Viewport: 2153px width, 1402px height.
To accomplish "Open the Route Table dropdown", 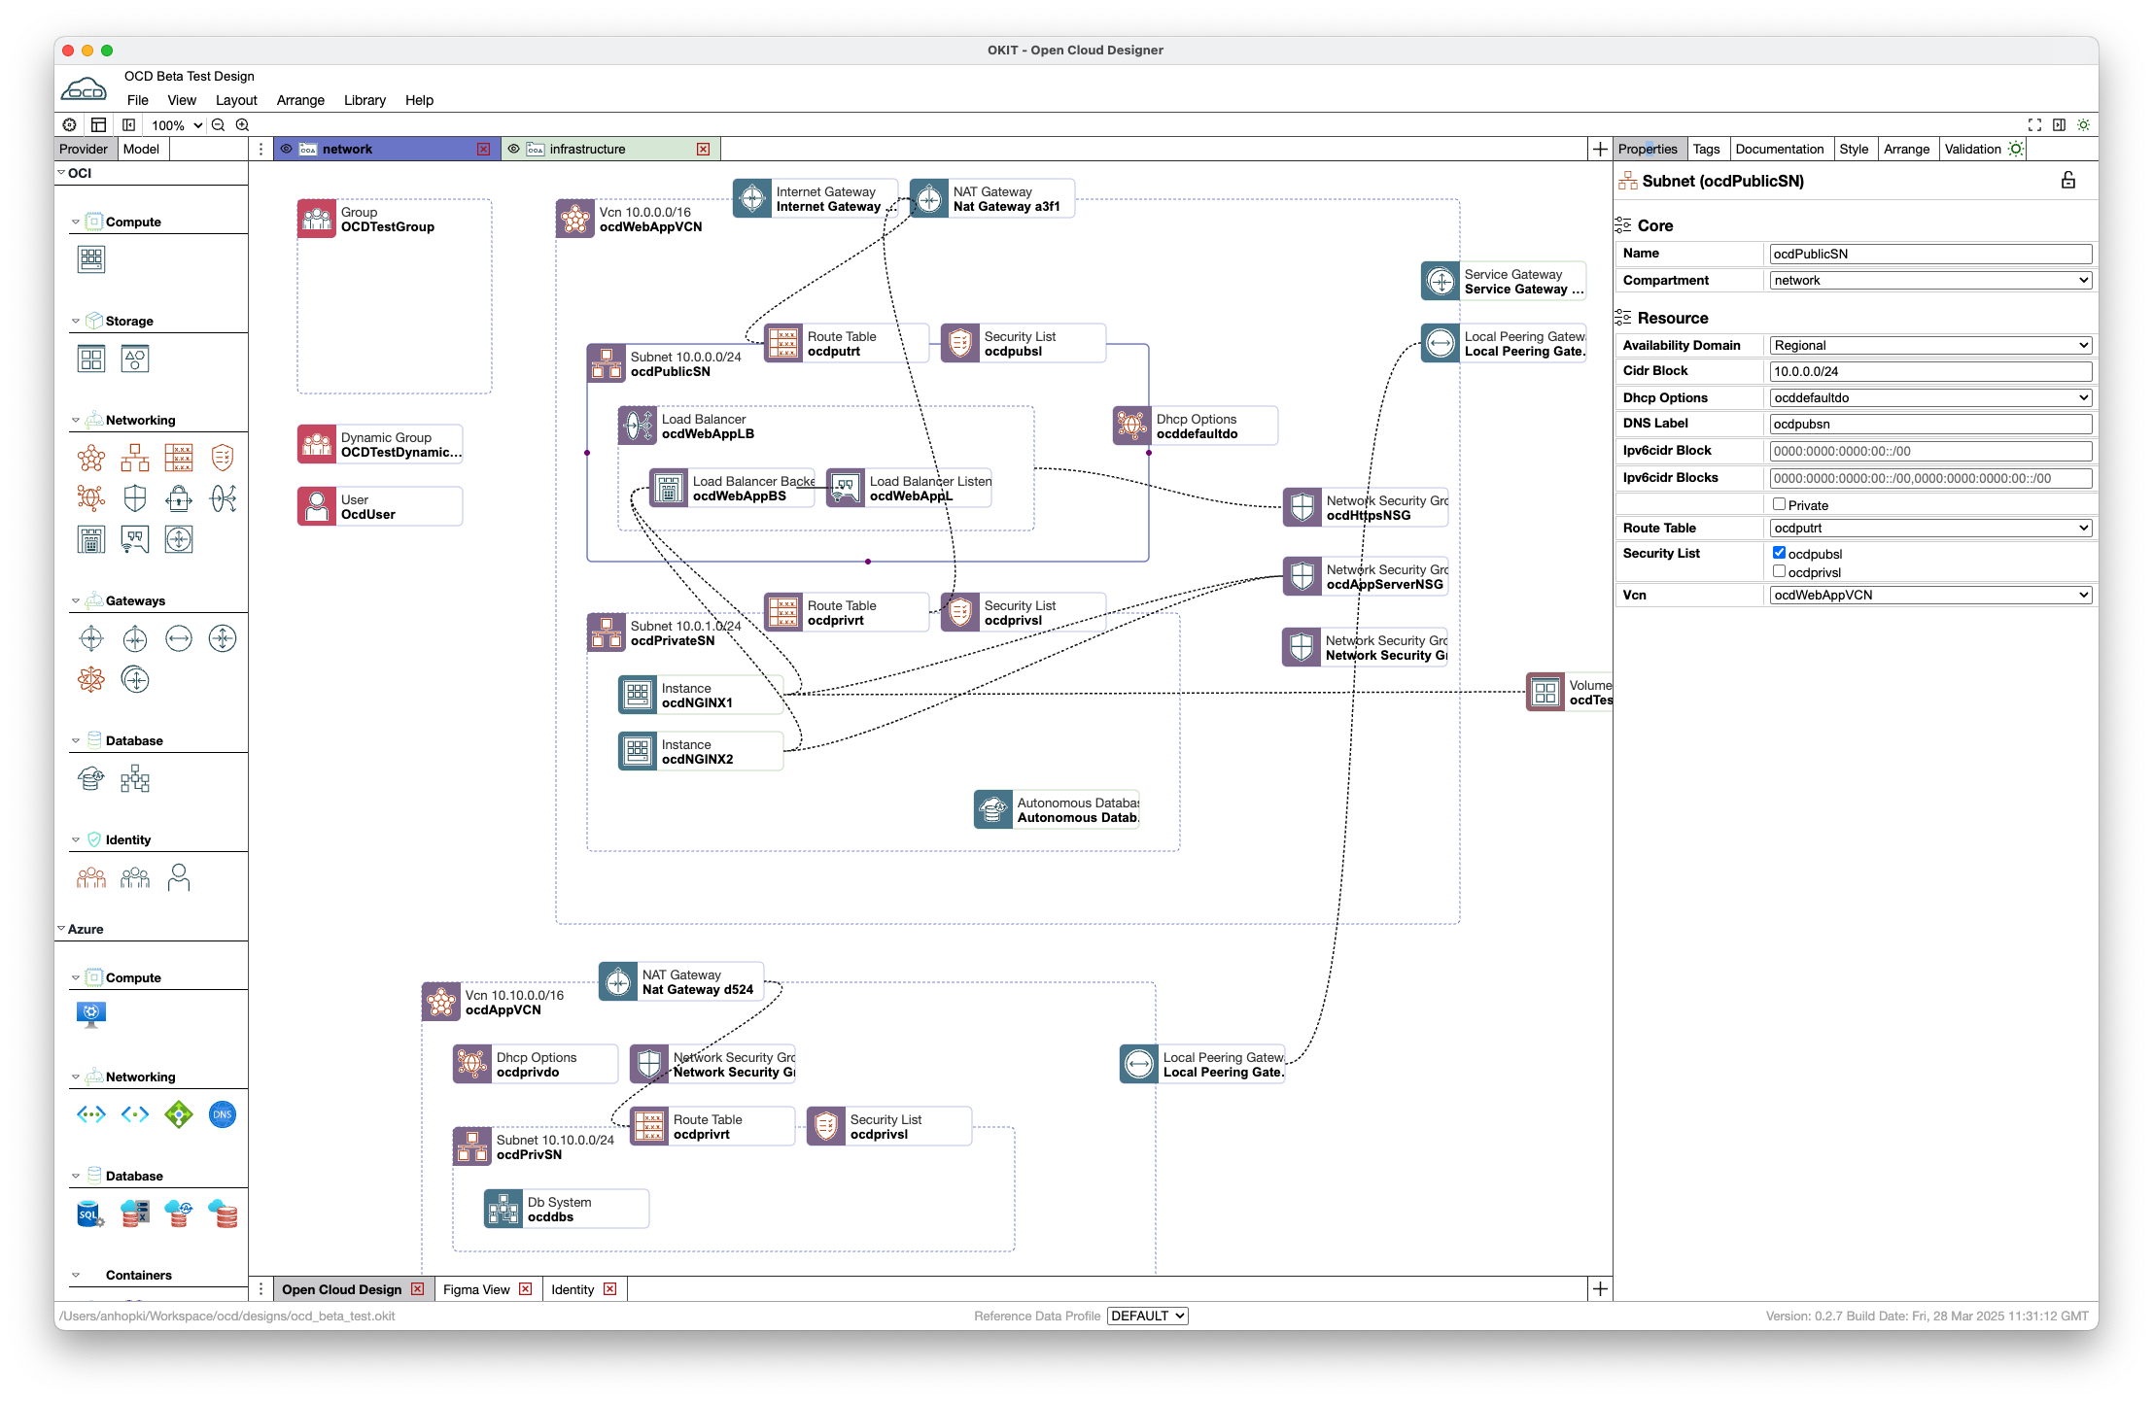I will click(x=1930, y=528).
